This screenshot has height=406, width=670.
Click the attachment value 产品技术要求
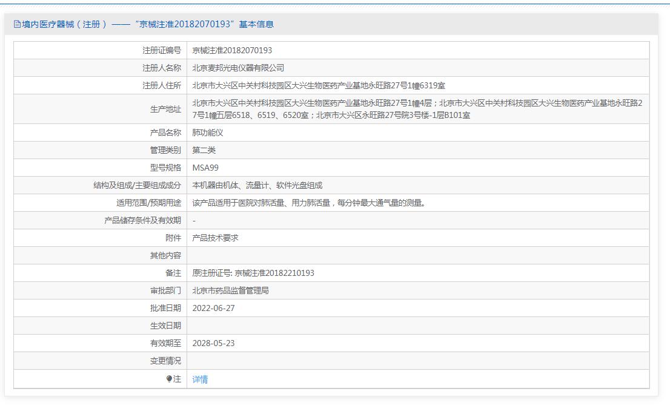tap(216, 238)
